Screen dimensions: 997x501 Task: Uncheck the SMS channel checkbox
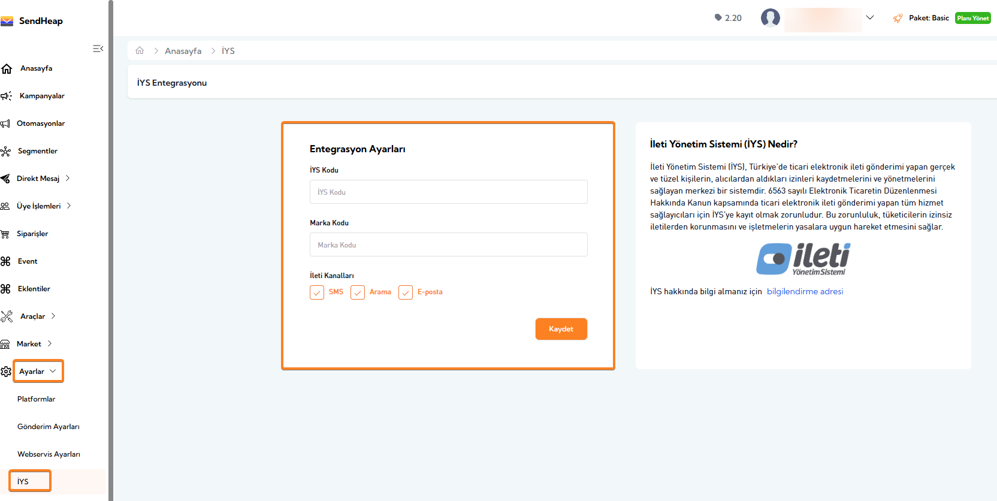[317, 292]
